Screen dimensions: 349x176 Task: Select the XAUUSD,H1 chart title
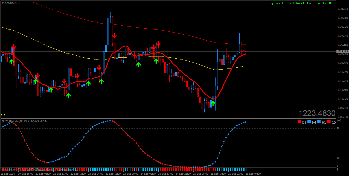pyautogui.click(x=12, y=3)
